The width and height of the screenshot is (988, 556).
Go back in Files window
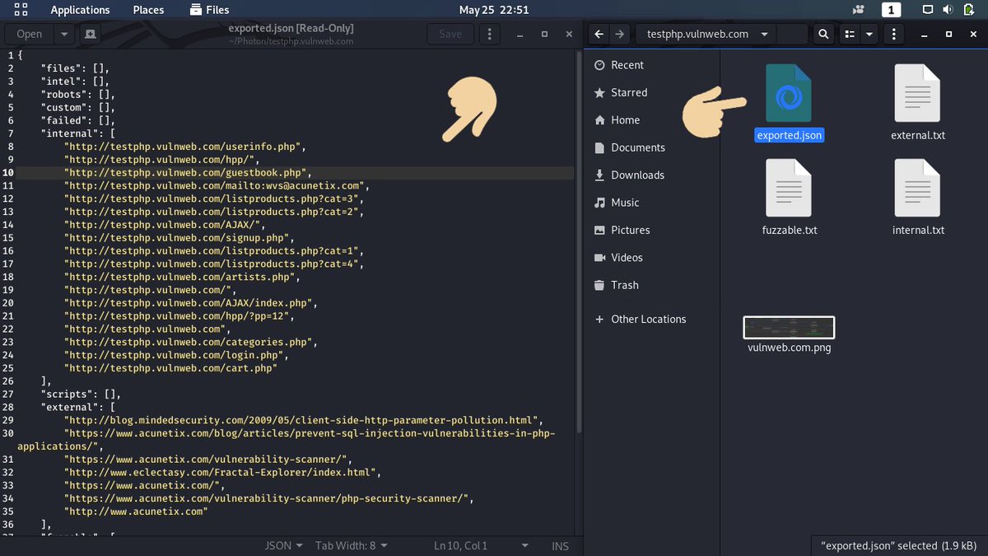point(599,34)
